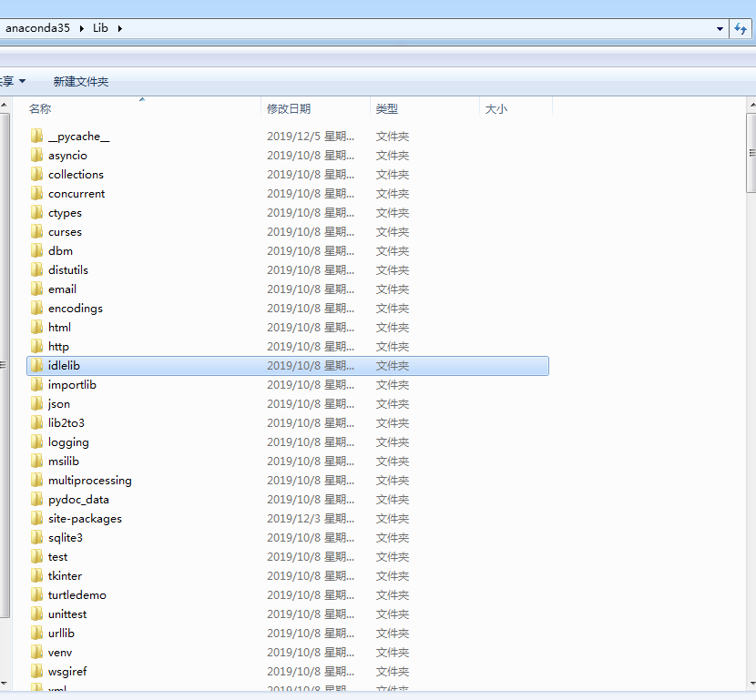
Task: Select the turtledemo folder name
Action: (77, 595)
